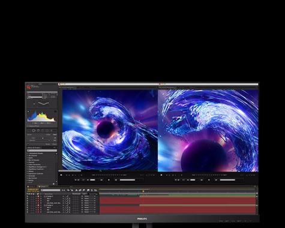Select the first circular tool icon below the histogram

coord(34,131)
